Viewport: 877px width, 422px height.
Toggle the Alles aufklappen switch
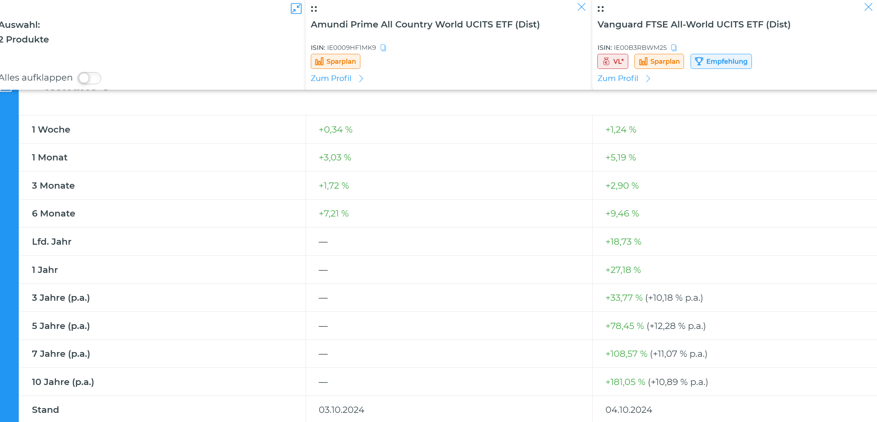coord(89,78)
